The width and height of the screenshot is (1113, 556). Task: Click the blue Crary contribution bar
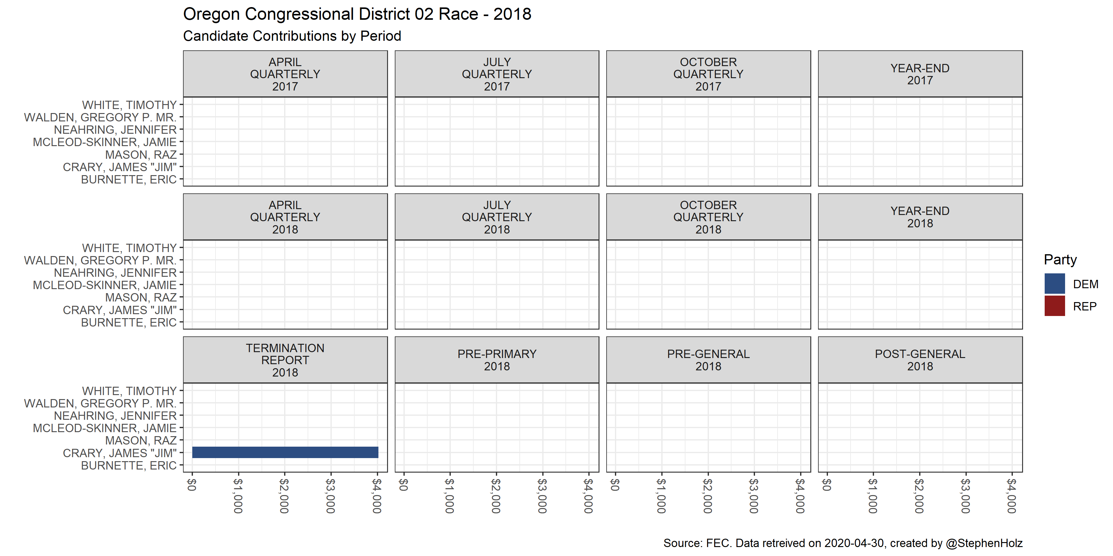(x=285, y=453)
